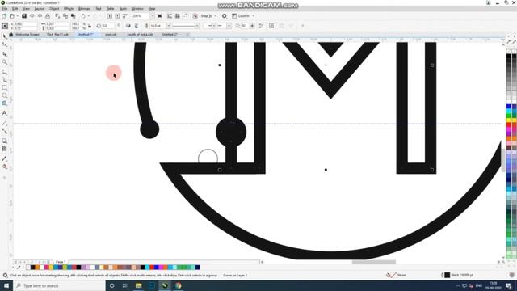
Task: Open the Effects menu
Action: [69, 9]
